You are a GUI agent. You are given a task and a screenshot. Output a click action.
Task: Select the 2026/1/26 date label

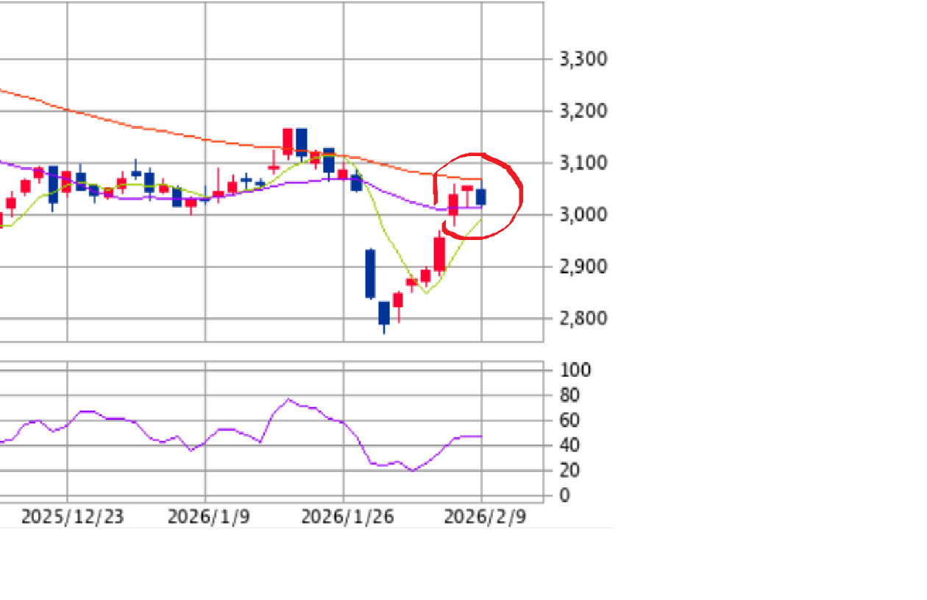[x=347, y=517]
